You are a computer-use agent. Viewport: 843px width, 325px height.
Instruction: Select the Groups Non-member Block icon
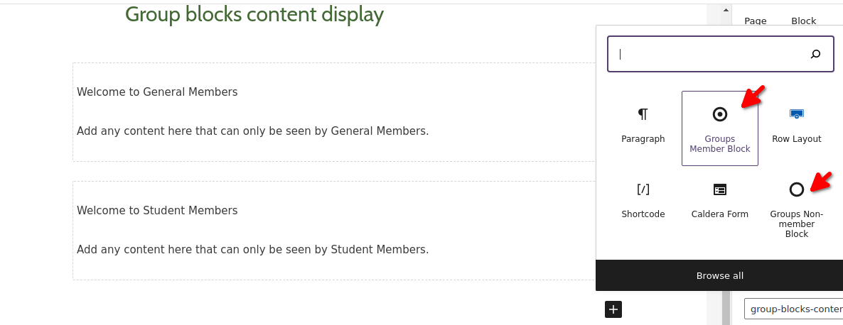click(796, 189)
